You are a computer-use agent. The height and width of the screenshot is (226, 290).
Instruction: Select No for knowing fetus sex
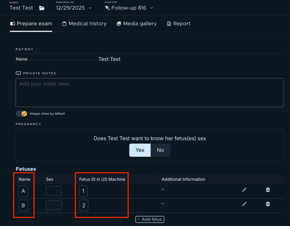click(160, 150)
